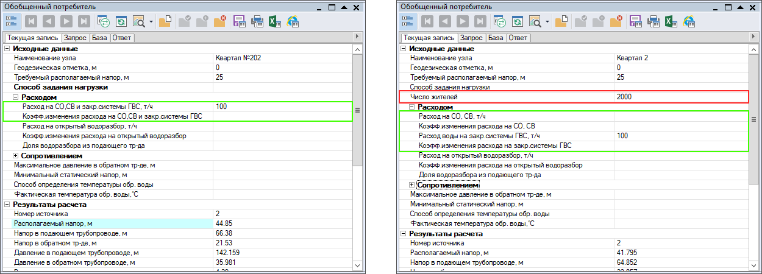
Task: Click the vertical scrollbar thumb in right window
Action: click(754, 120)
